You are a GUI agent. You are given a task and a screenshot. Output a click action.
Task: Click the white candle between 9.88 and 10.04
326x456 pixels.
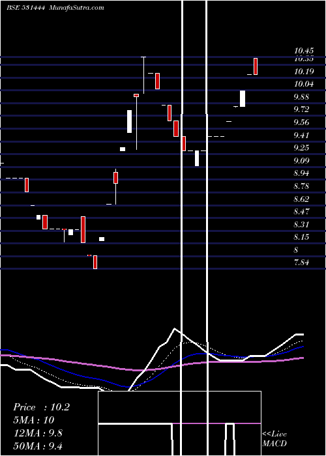(x=243, y=98)
